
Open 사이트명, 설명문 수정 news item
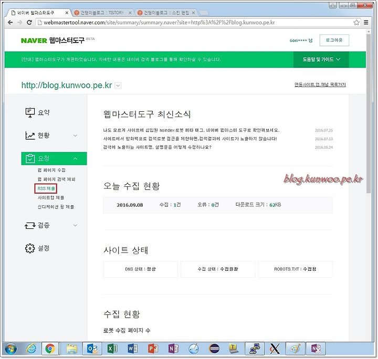[x=157, y=147]
